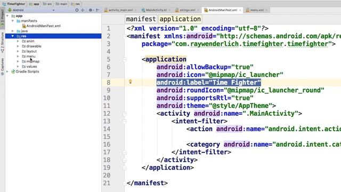Open the Project panel gear settings

point(91,10)
